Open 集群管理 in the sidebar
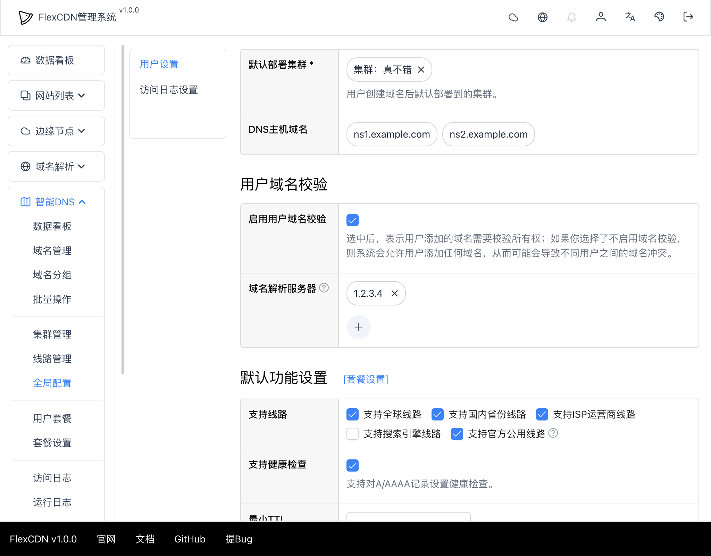The image size is (711, 556). [x=52, y=335]
